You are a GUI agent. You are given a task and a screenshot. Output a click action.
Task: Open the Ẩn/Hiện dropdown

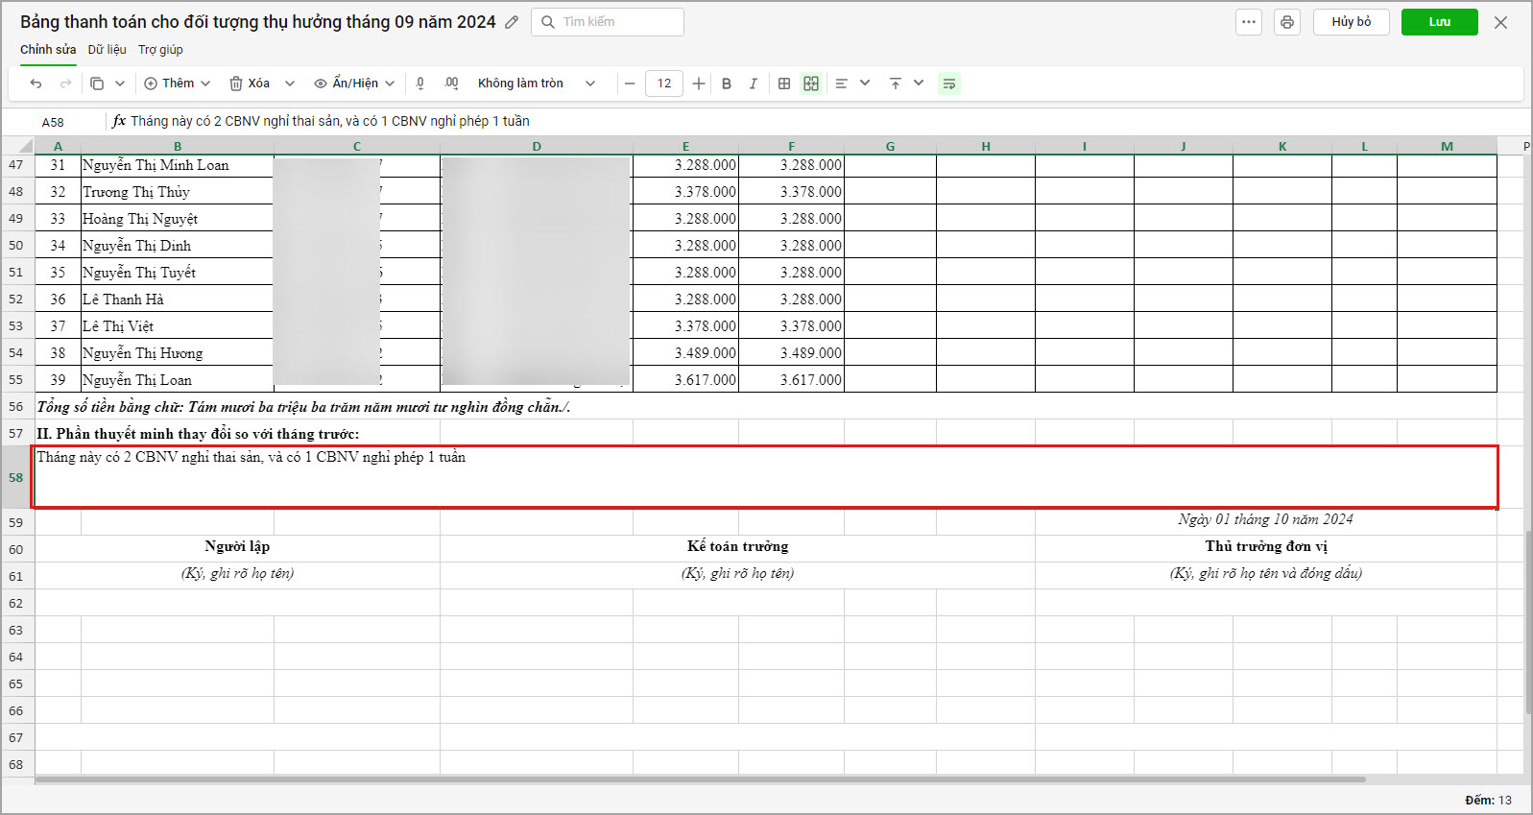354,84
